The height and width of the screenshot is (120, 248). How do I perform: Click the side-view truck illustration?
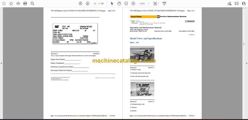click(x=142, y=55)
